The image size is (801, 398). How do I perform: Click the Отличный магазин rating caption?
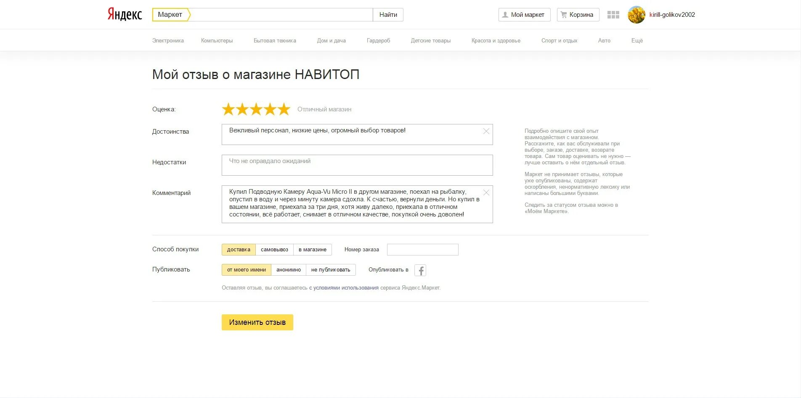pos(324,109)
